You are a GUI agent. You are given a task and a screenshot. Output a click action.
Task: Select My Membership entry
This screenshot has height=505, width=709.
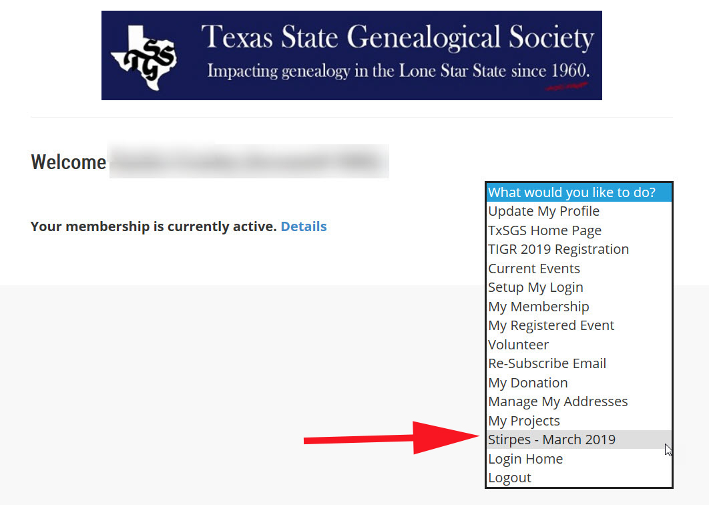pos(538,307)
